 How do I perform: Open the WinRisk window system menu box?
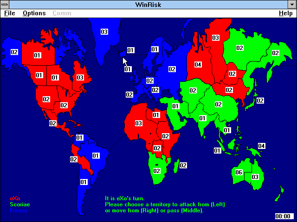point(5,5)
